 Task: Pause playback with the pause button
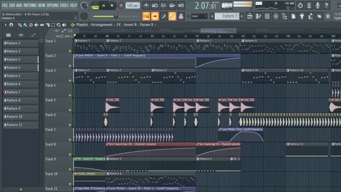pos(104,6)
